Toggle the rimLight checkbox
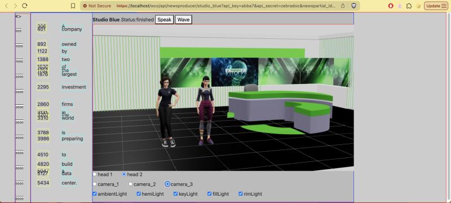This screenshot has height=203, width=451. pyautogui.click(x=241, y=194)
